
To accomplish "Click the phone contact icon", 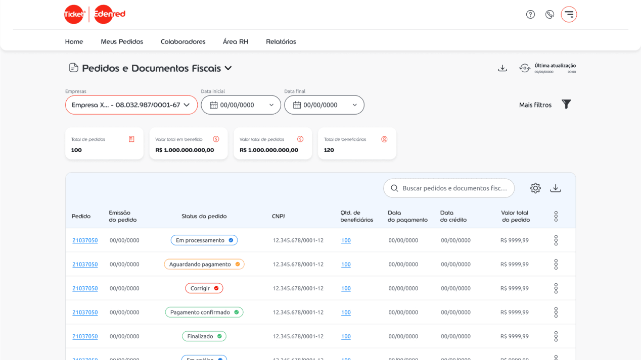I will pyautogui.click(x=550, y=14).
